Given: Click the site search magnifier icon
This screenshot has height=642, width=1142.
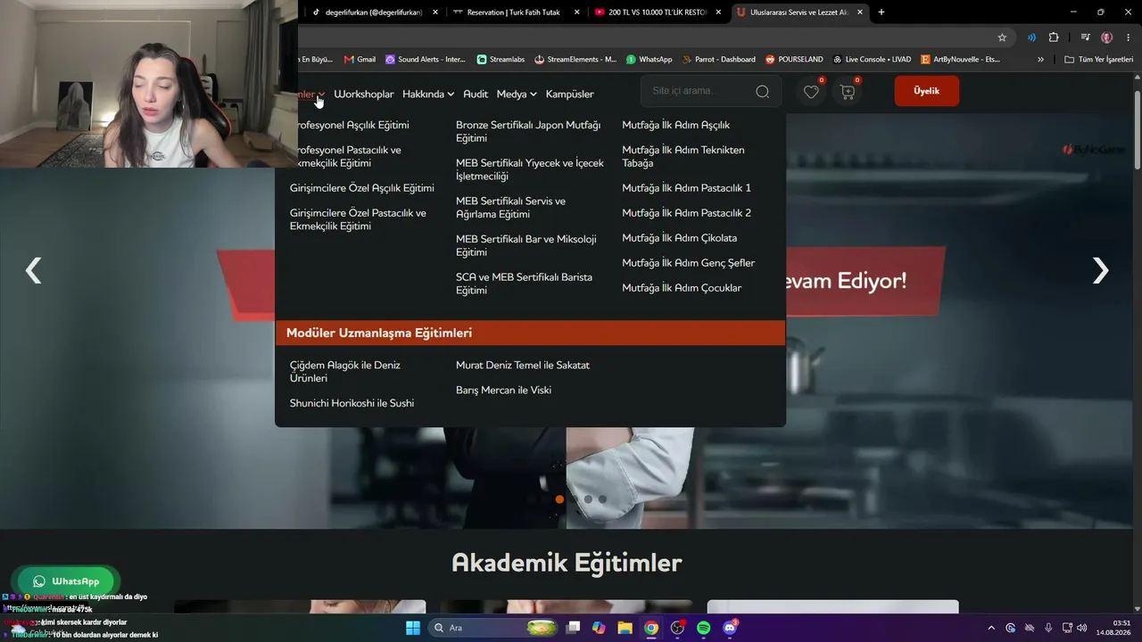Looking at the screenshot, I should pos(762,91).
